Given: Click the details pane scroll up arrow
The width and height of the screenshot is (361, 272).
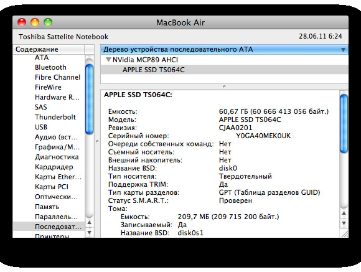Looking at the screenshot, I should (344, 213).
